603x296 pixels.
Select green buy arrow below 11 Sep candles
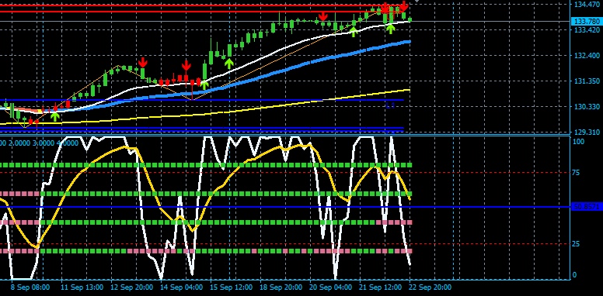tap(55, 116)
